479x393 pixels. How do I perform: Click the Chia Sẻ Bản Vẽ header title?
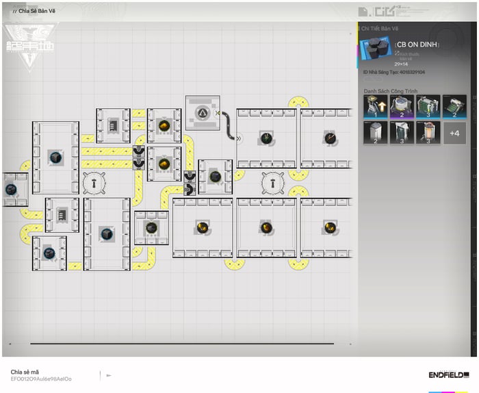[36, 11]
